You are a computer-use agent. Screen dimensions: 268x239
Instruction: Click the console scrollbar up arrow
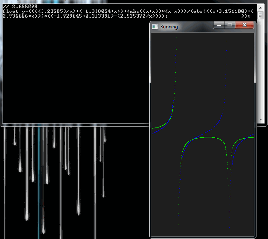260,9
